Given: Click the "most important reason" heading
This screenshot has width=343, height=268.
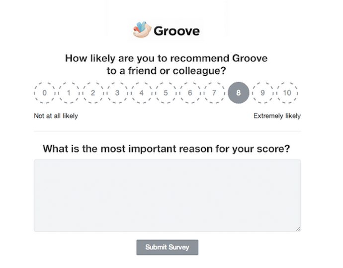Looking at the screenshot, I should click(167, 148).
